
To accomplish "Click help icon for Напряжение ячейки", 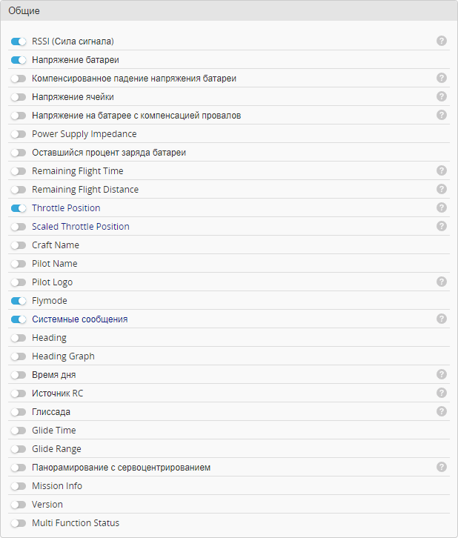I will click(442, 96).
